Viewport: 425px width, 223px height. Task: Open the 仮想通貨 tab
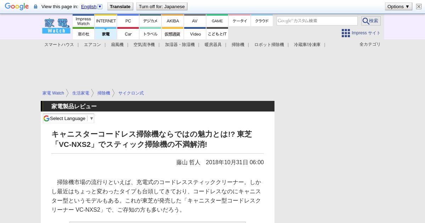pyautogui.click(x=172, y=34)
